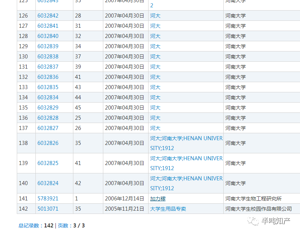Open 河大 trademark name in row 130
The image size is (300, 234).
pos(155,57)
